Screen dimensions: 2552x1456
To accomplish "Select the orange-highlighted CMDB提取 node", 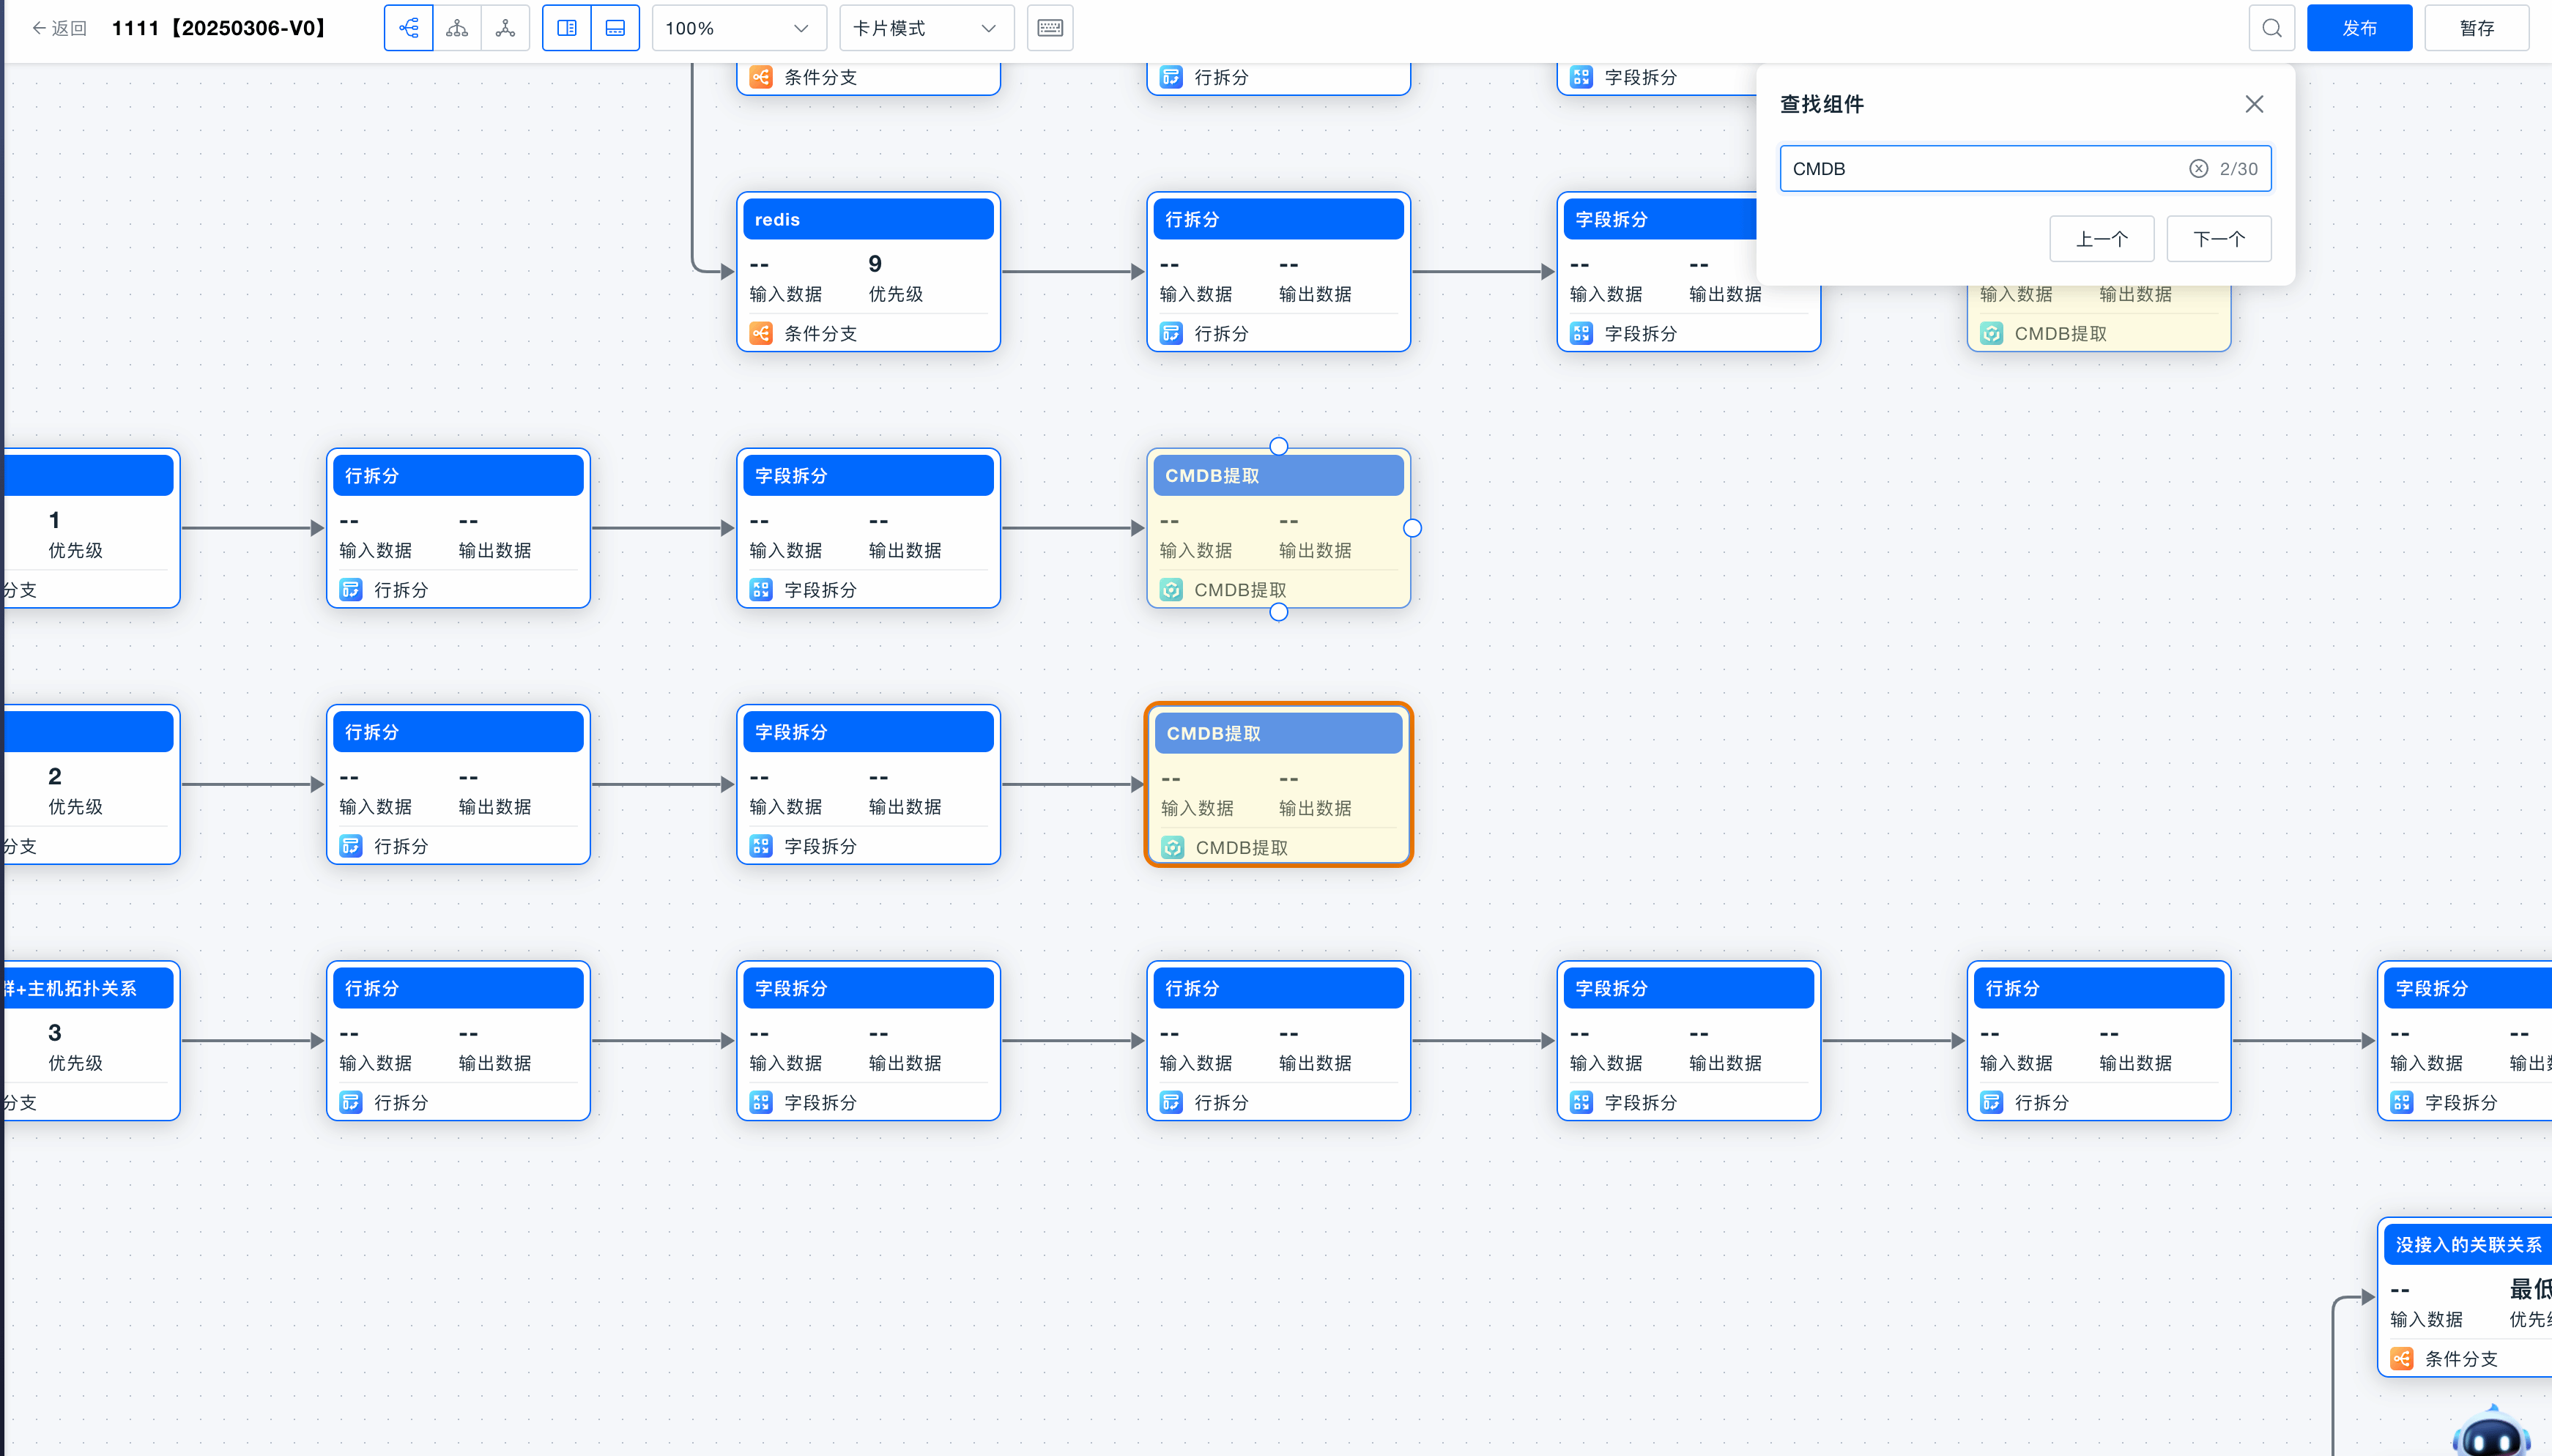I will click(1278, 785).
